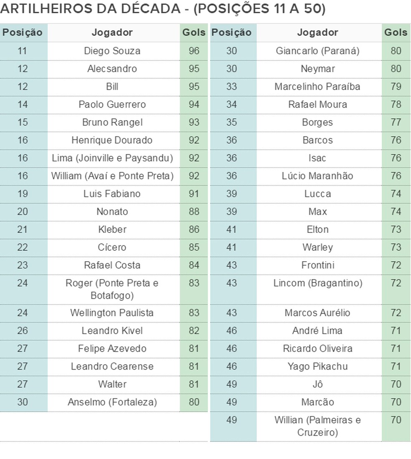Click the Marcelinho Paraíba name
411x459 pixels.
click(x=317, y=87)
